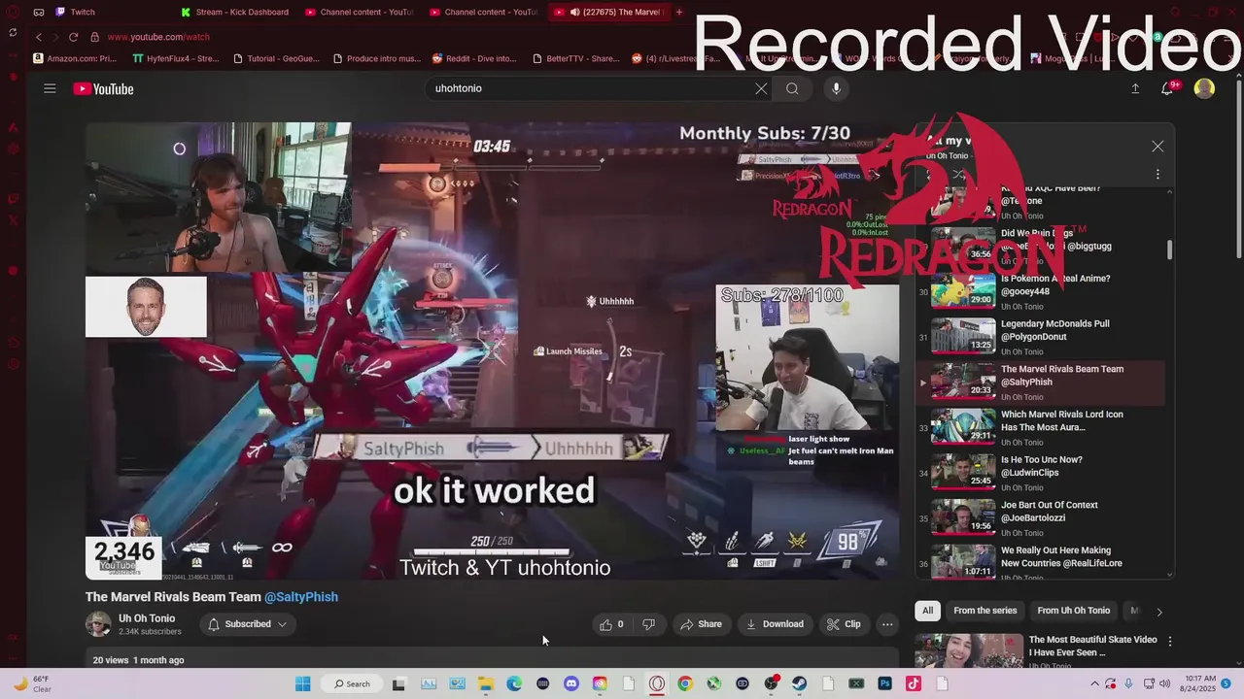Open the @SaltyPhish link in the title
The image size is (1244, 699).
(x=301, y=597)
